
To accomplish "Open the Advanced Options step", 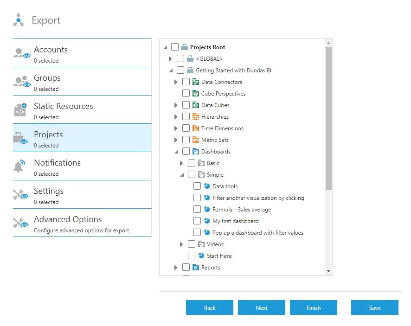I will click(x=82, y=223).
